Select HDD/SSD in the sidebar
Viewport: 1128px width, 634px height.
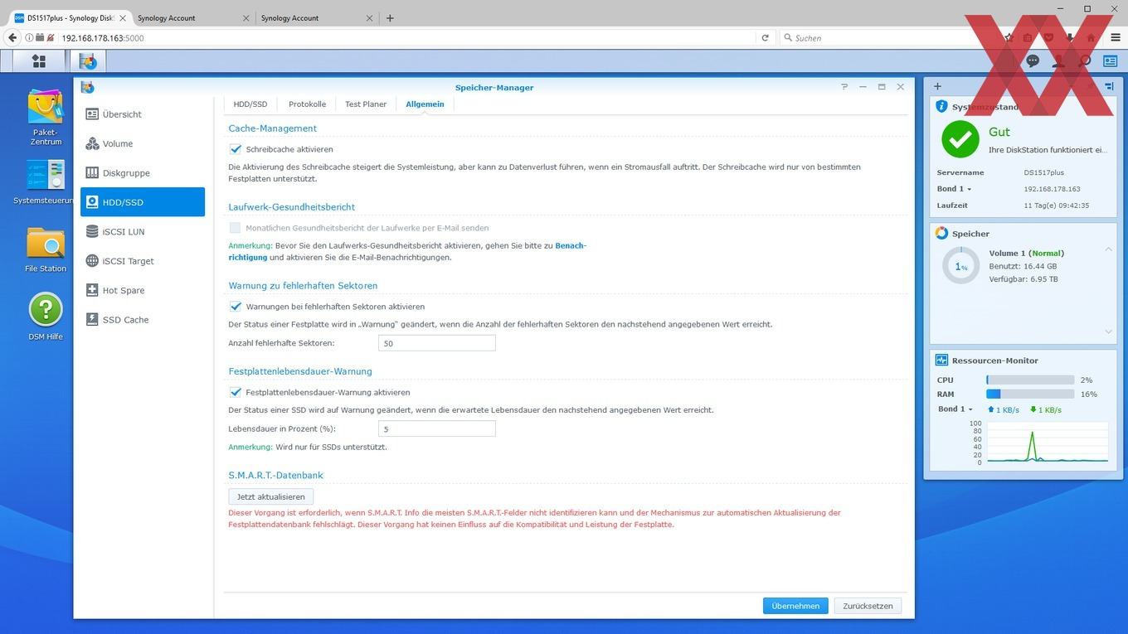pyautogui.click(x=143, y=202)
